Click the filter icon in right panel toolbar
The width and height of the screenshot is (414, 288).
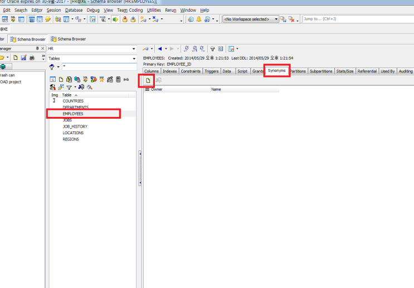pos(212,48)
